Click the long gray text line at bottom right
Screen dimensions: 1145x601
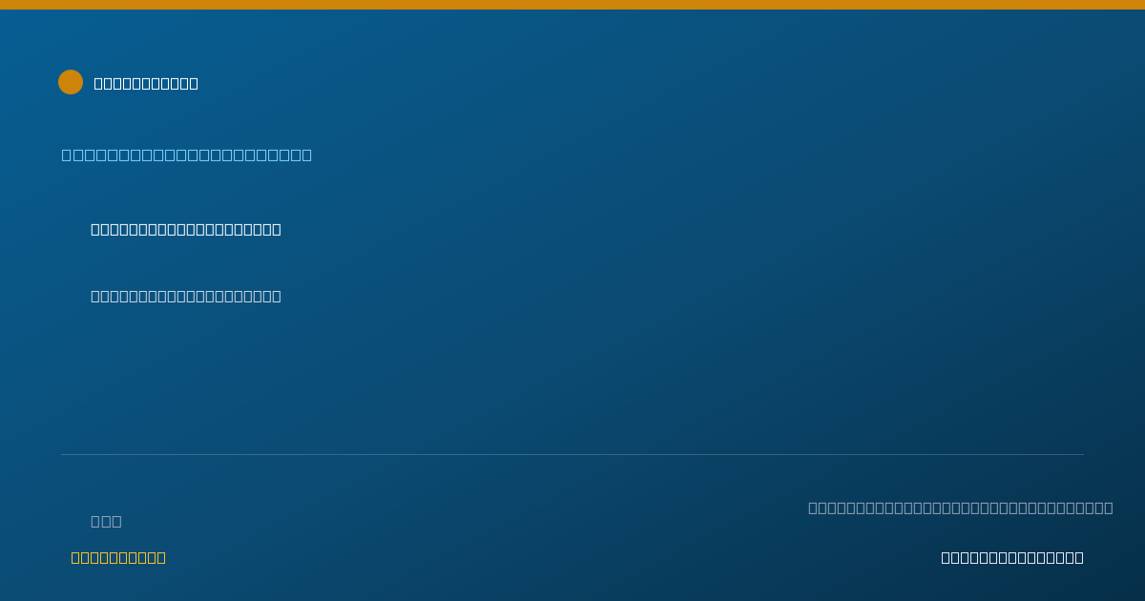tap(961, 508)
